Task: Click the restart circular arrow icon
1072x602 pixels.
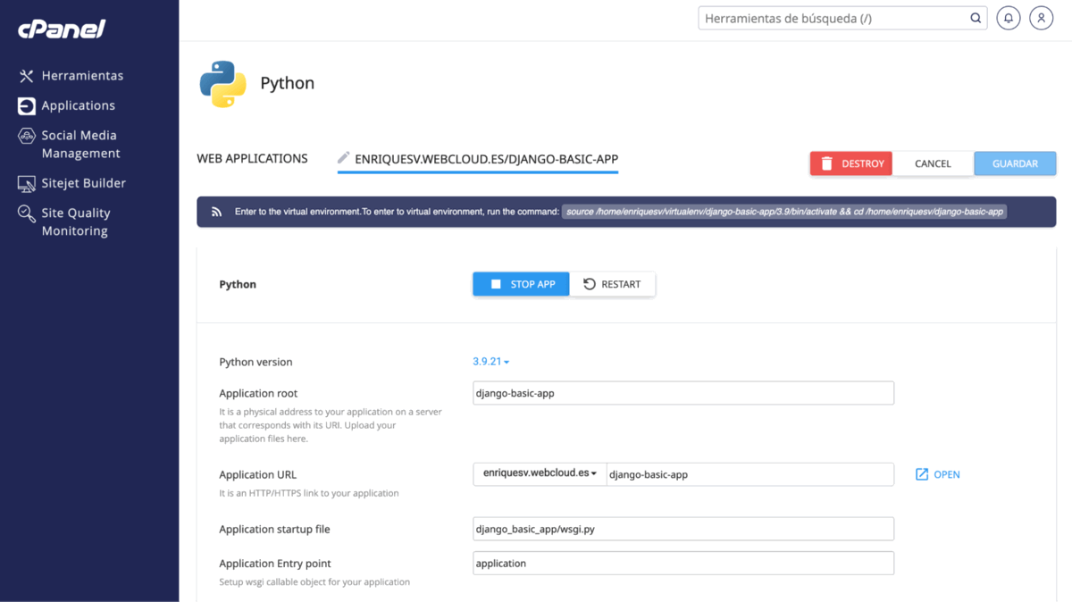Action: click(x=590, y=284)
